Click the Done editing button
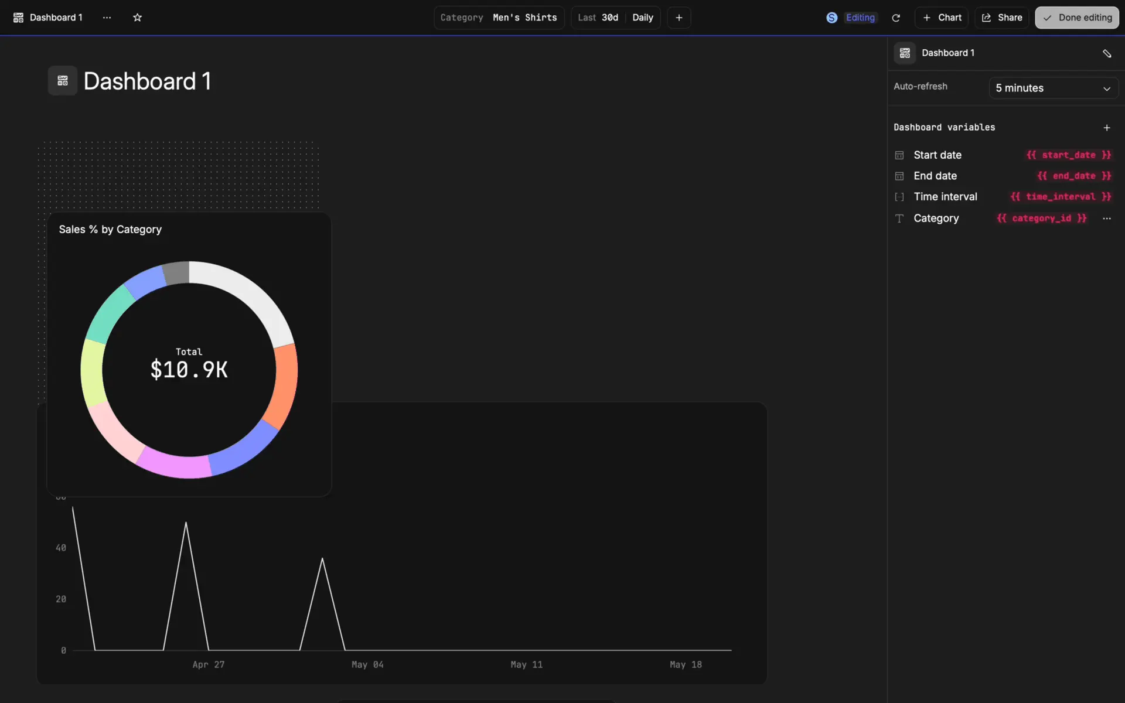1125x703 pixels. click(1076, 18)
